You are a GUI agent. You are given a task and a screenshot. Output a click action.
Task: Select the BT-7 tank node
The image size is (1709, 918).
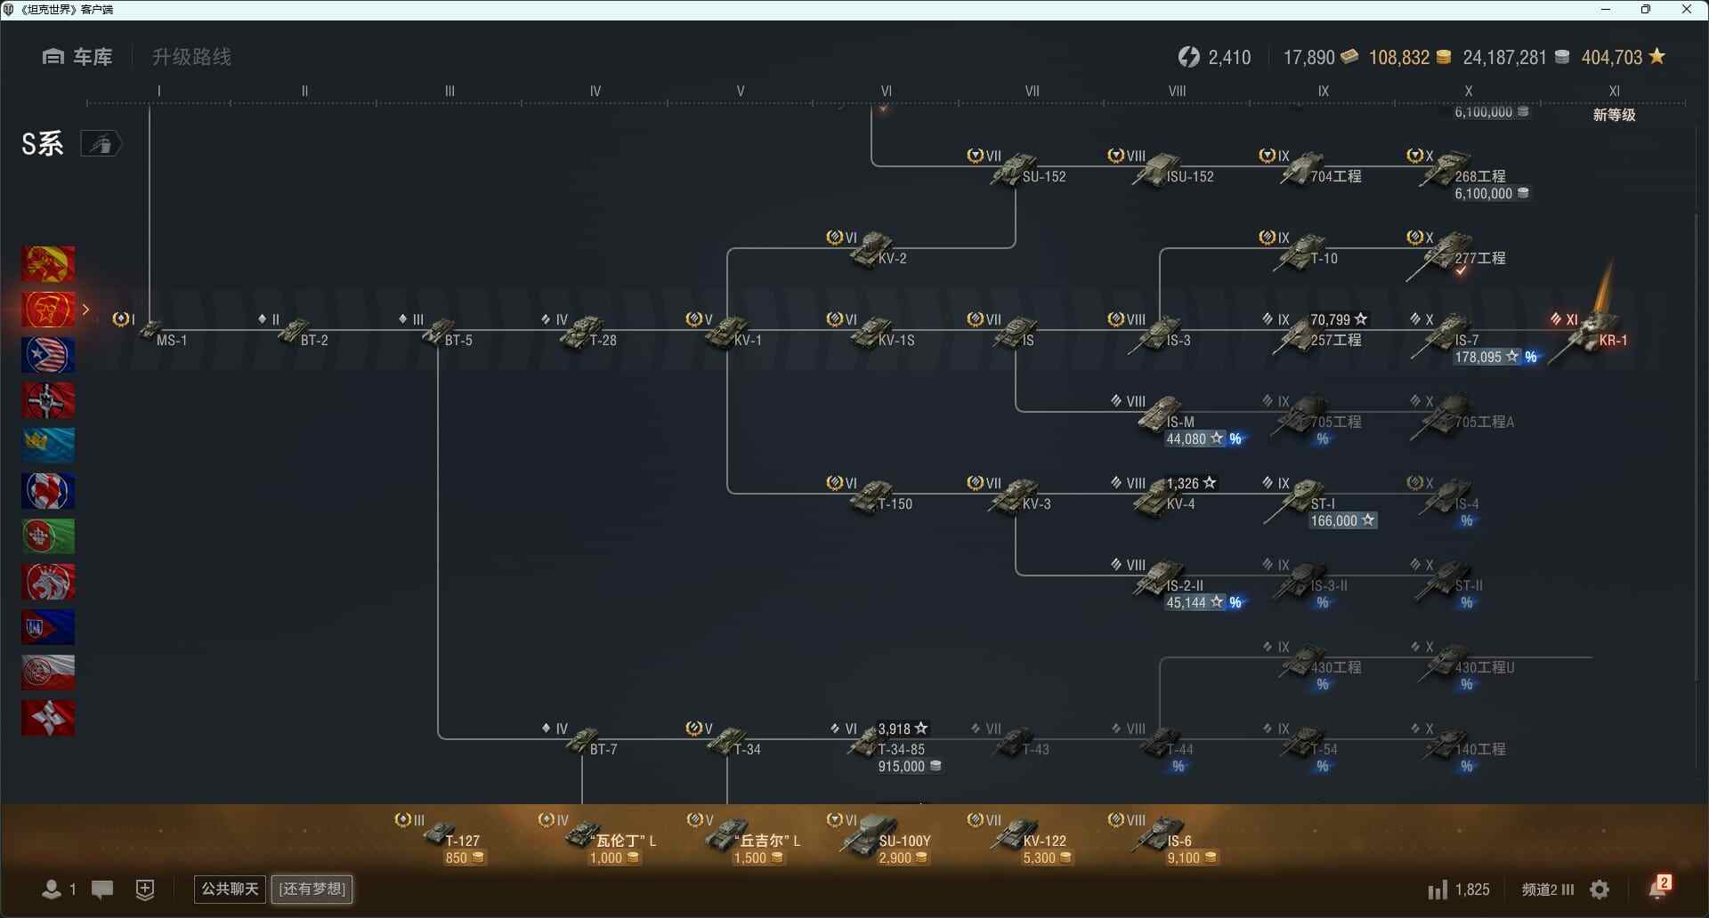(582, 739)
